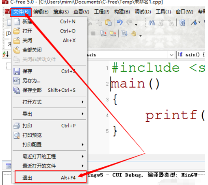Screen dimensions: 208x185
Task: Click the highlighter pen toolbar icon
Action: pyautogui.click(x=194, y=22)
